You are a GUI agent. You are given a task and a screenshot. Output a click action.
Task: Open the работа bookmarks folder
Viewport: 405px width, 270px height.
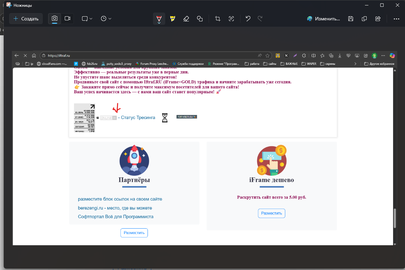tap(252, 64)
